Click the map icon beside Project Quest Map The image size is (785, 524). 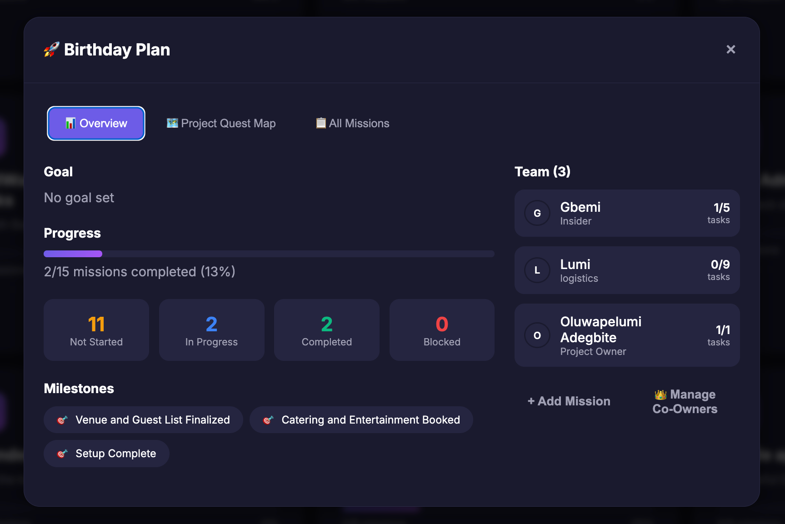tap(172, 123)
